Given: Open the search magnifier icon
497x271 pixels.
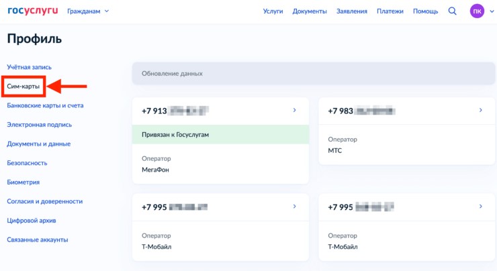Looking at the screenshot, I should point(452,11).
